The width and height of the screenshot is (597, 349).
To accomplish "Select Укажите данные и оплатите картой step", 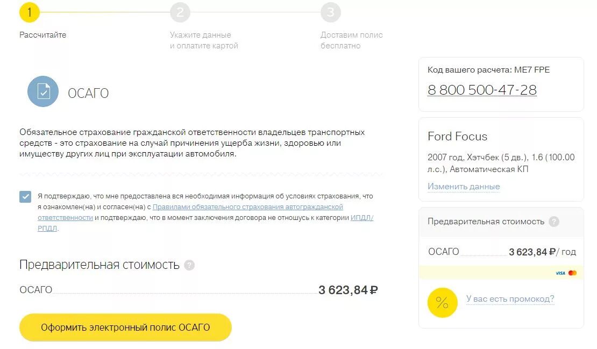I will tap(204, 40).
